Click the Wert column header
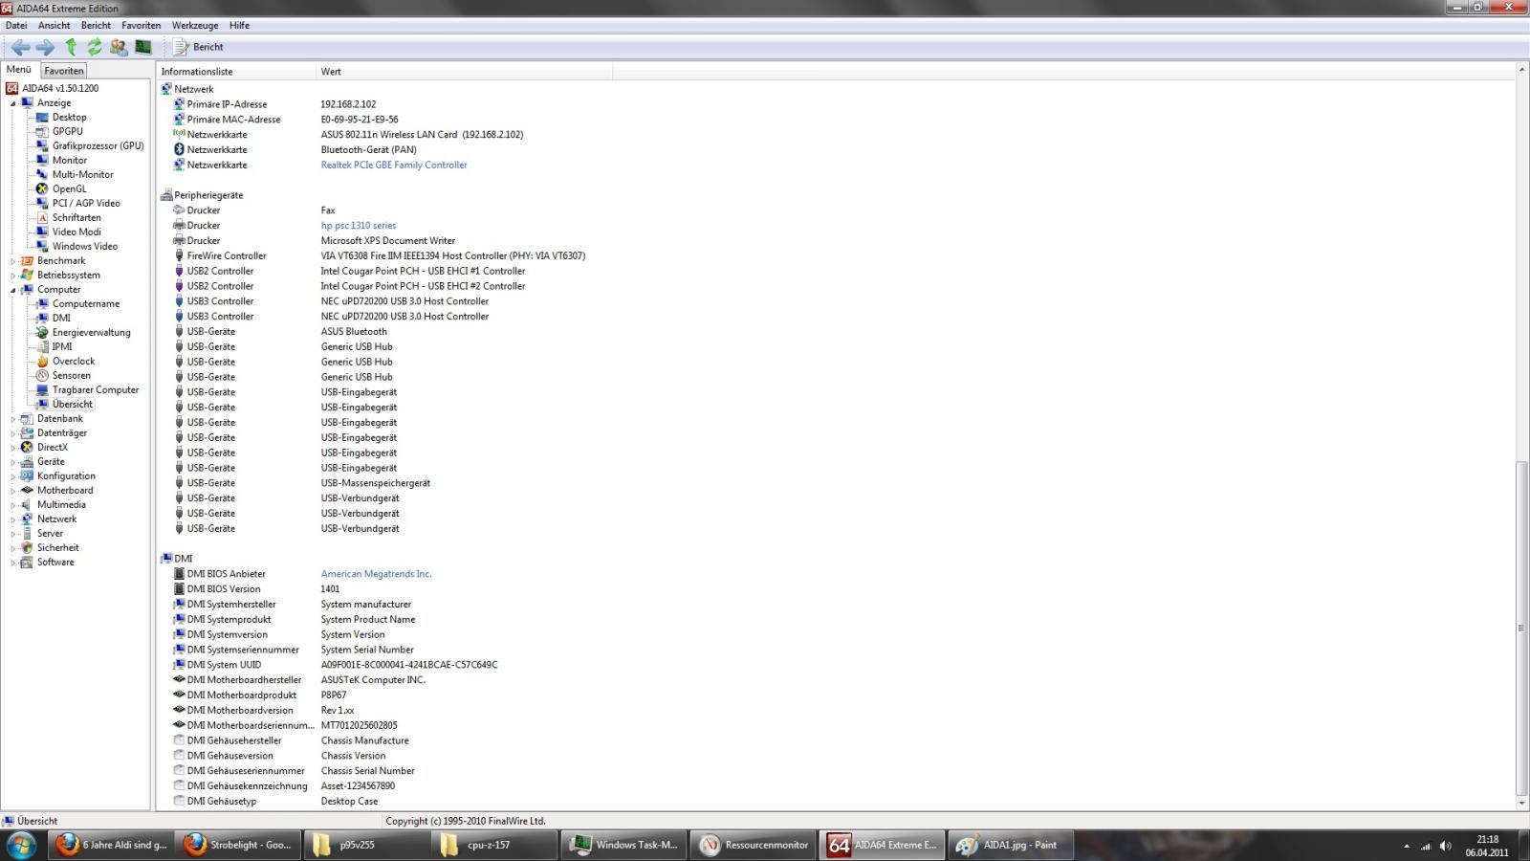This screenshot has width=1530, height=861. click(x=464, y=72)
